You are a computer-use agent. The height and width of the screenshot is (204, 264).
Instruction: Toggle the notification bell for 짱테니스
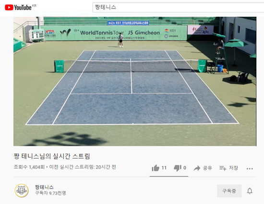pos(250,191)
